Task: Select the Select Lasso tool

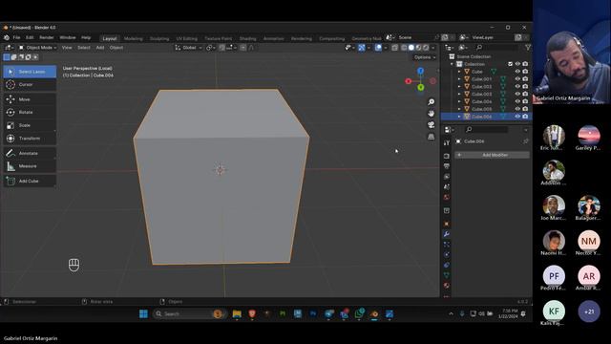Action: click(x=30, y=72)
